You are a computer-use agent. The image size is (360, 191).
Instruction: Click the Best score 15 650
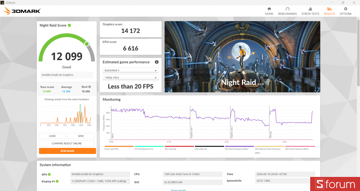85,91
